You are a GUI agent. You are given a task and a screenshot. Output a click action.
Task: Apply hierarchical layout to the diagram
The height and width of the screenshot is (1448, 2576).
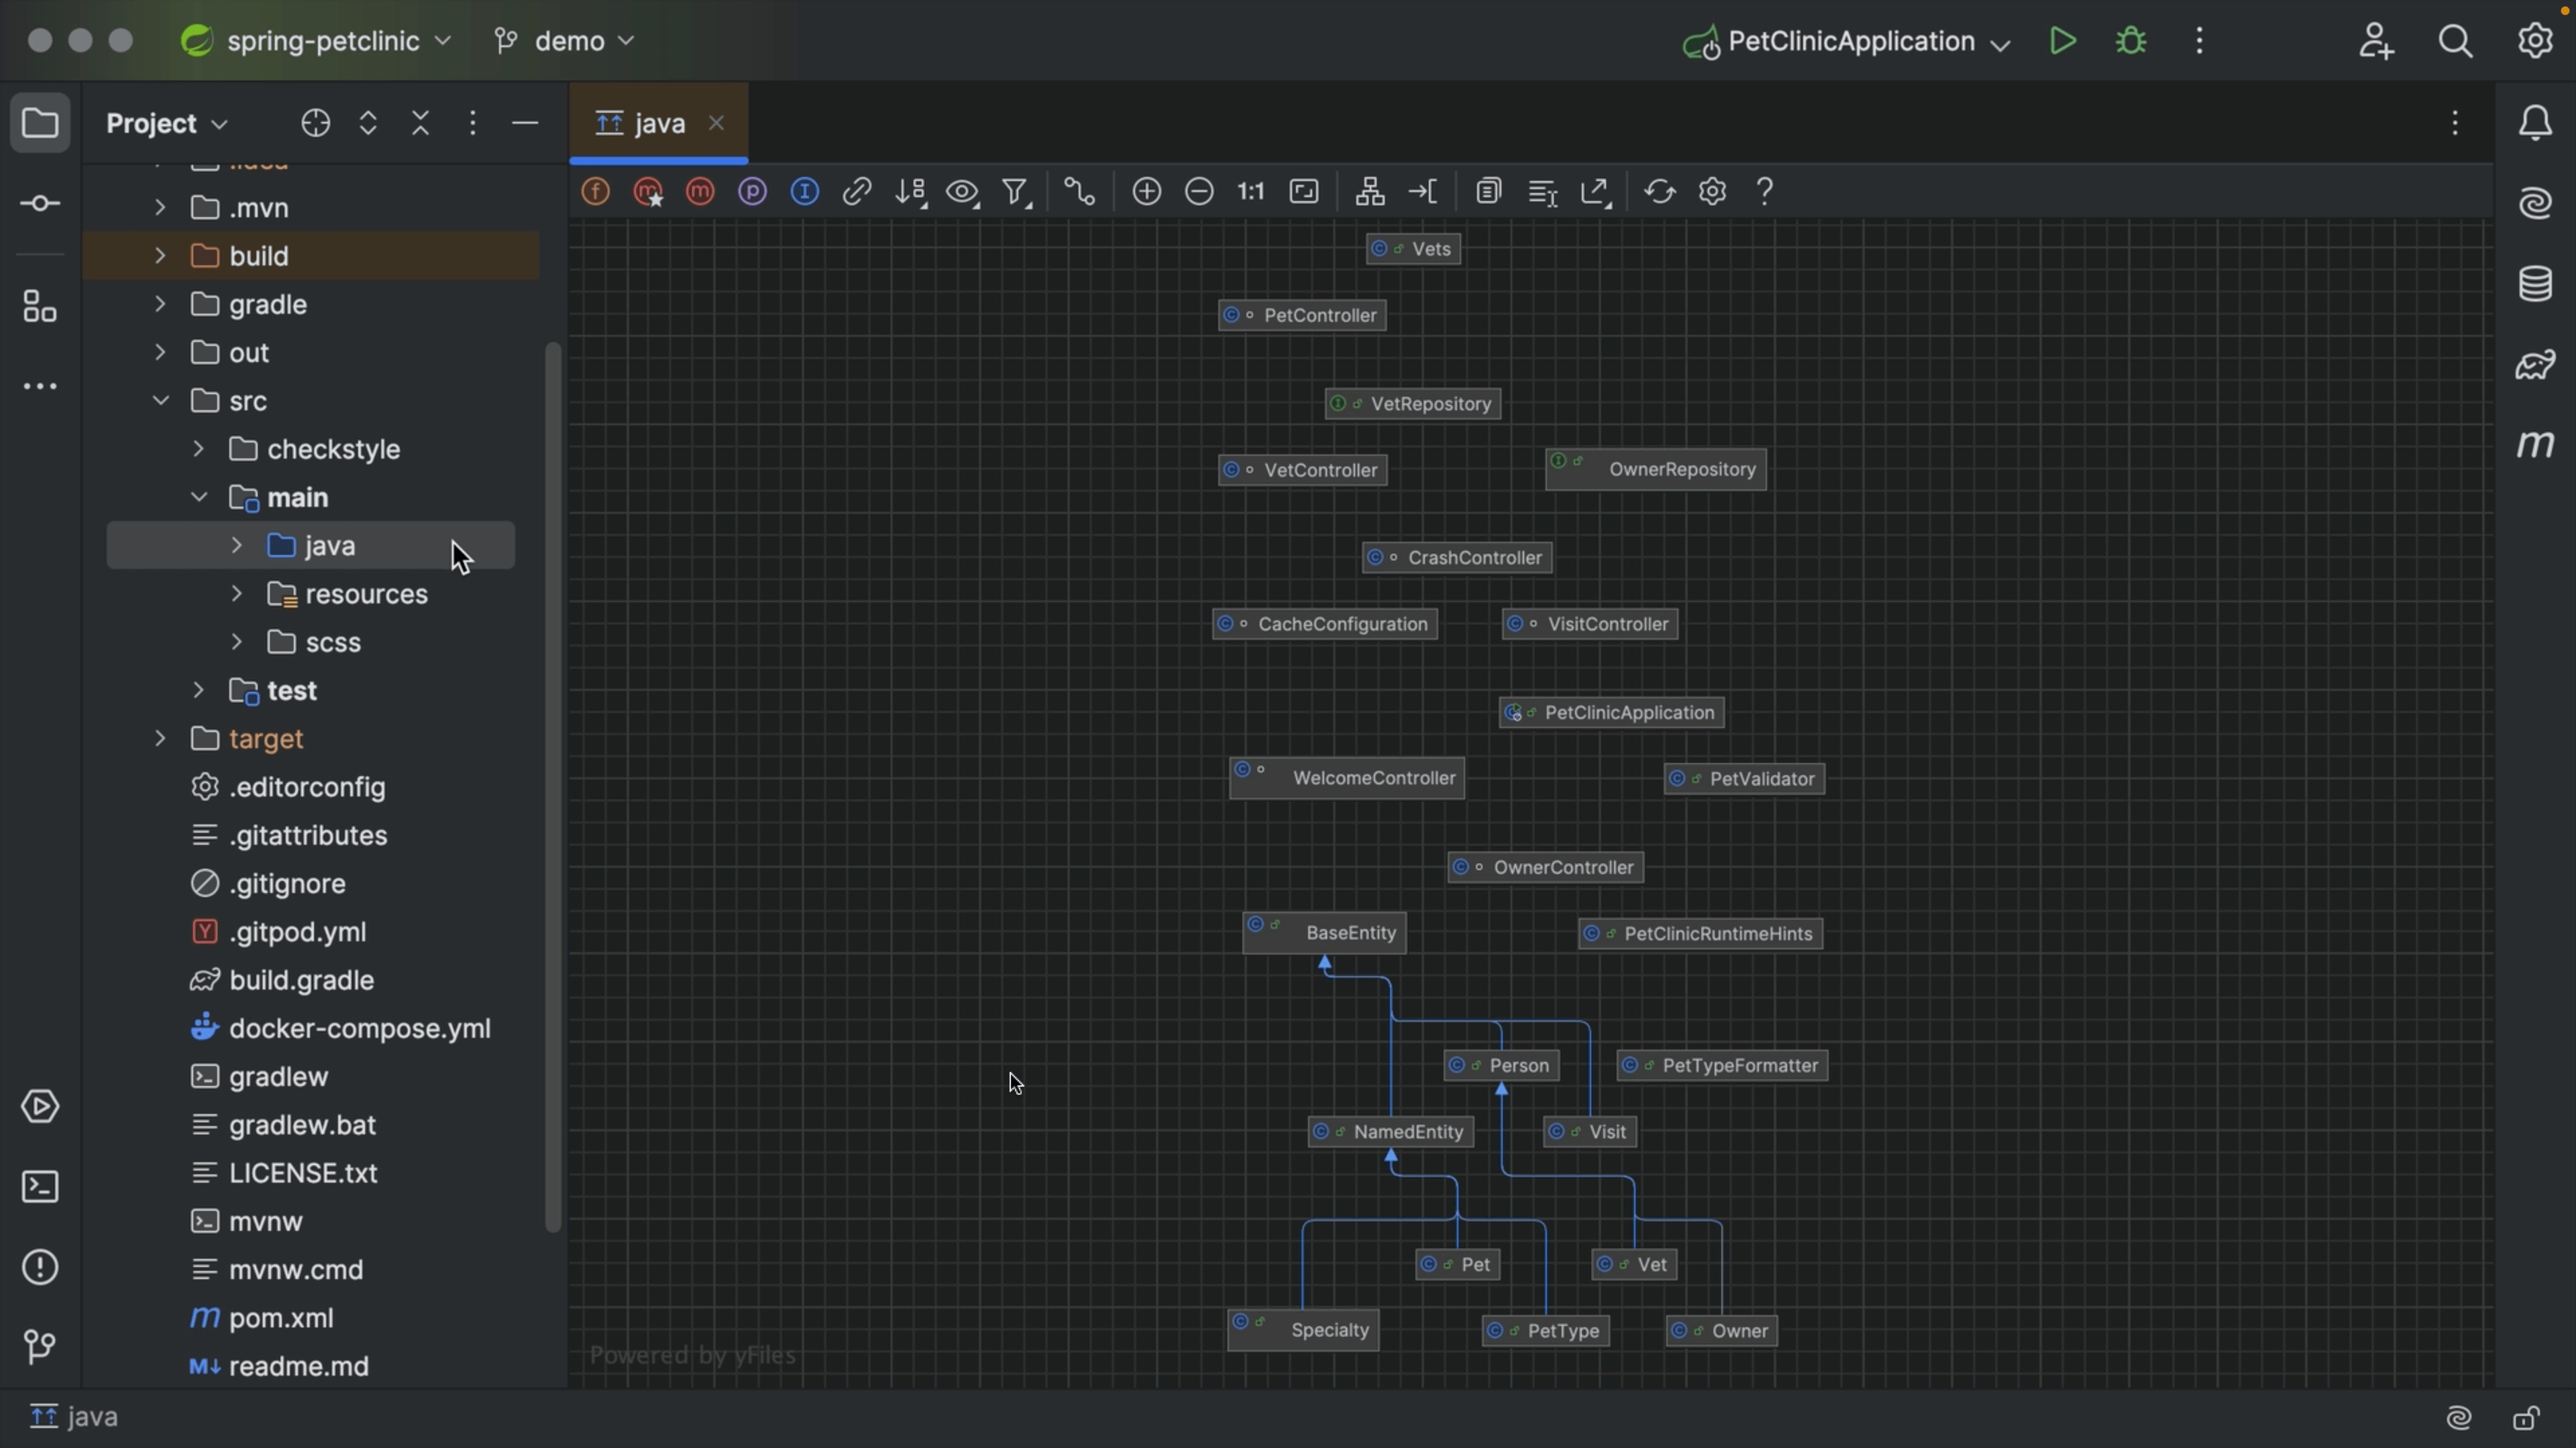(x=1370, y=192)
